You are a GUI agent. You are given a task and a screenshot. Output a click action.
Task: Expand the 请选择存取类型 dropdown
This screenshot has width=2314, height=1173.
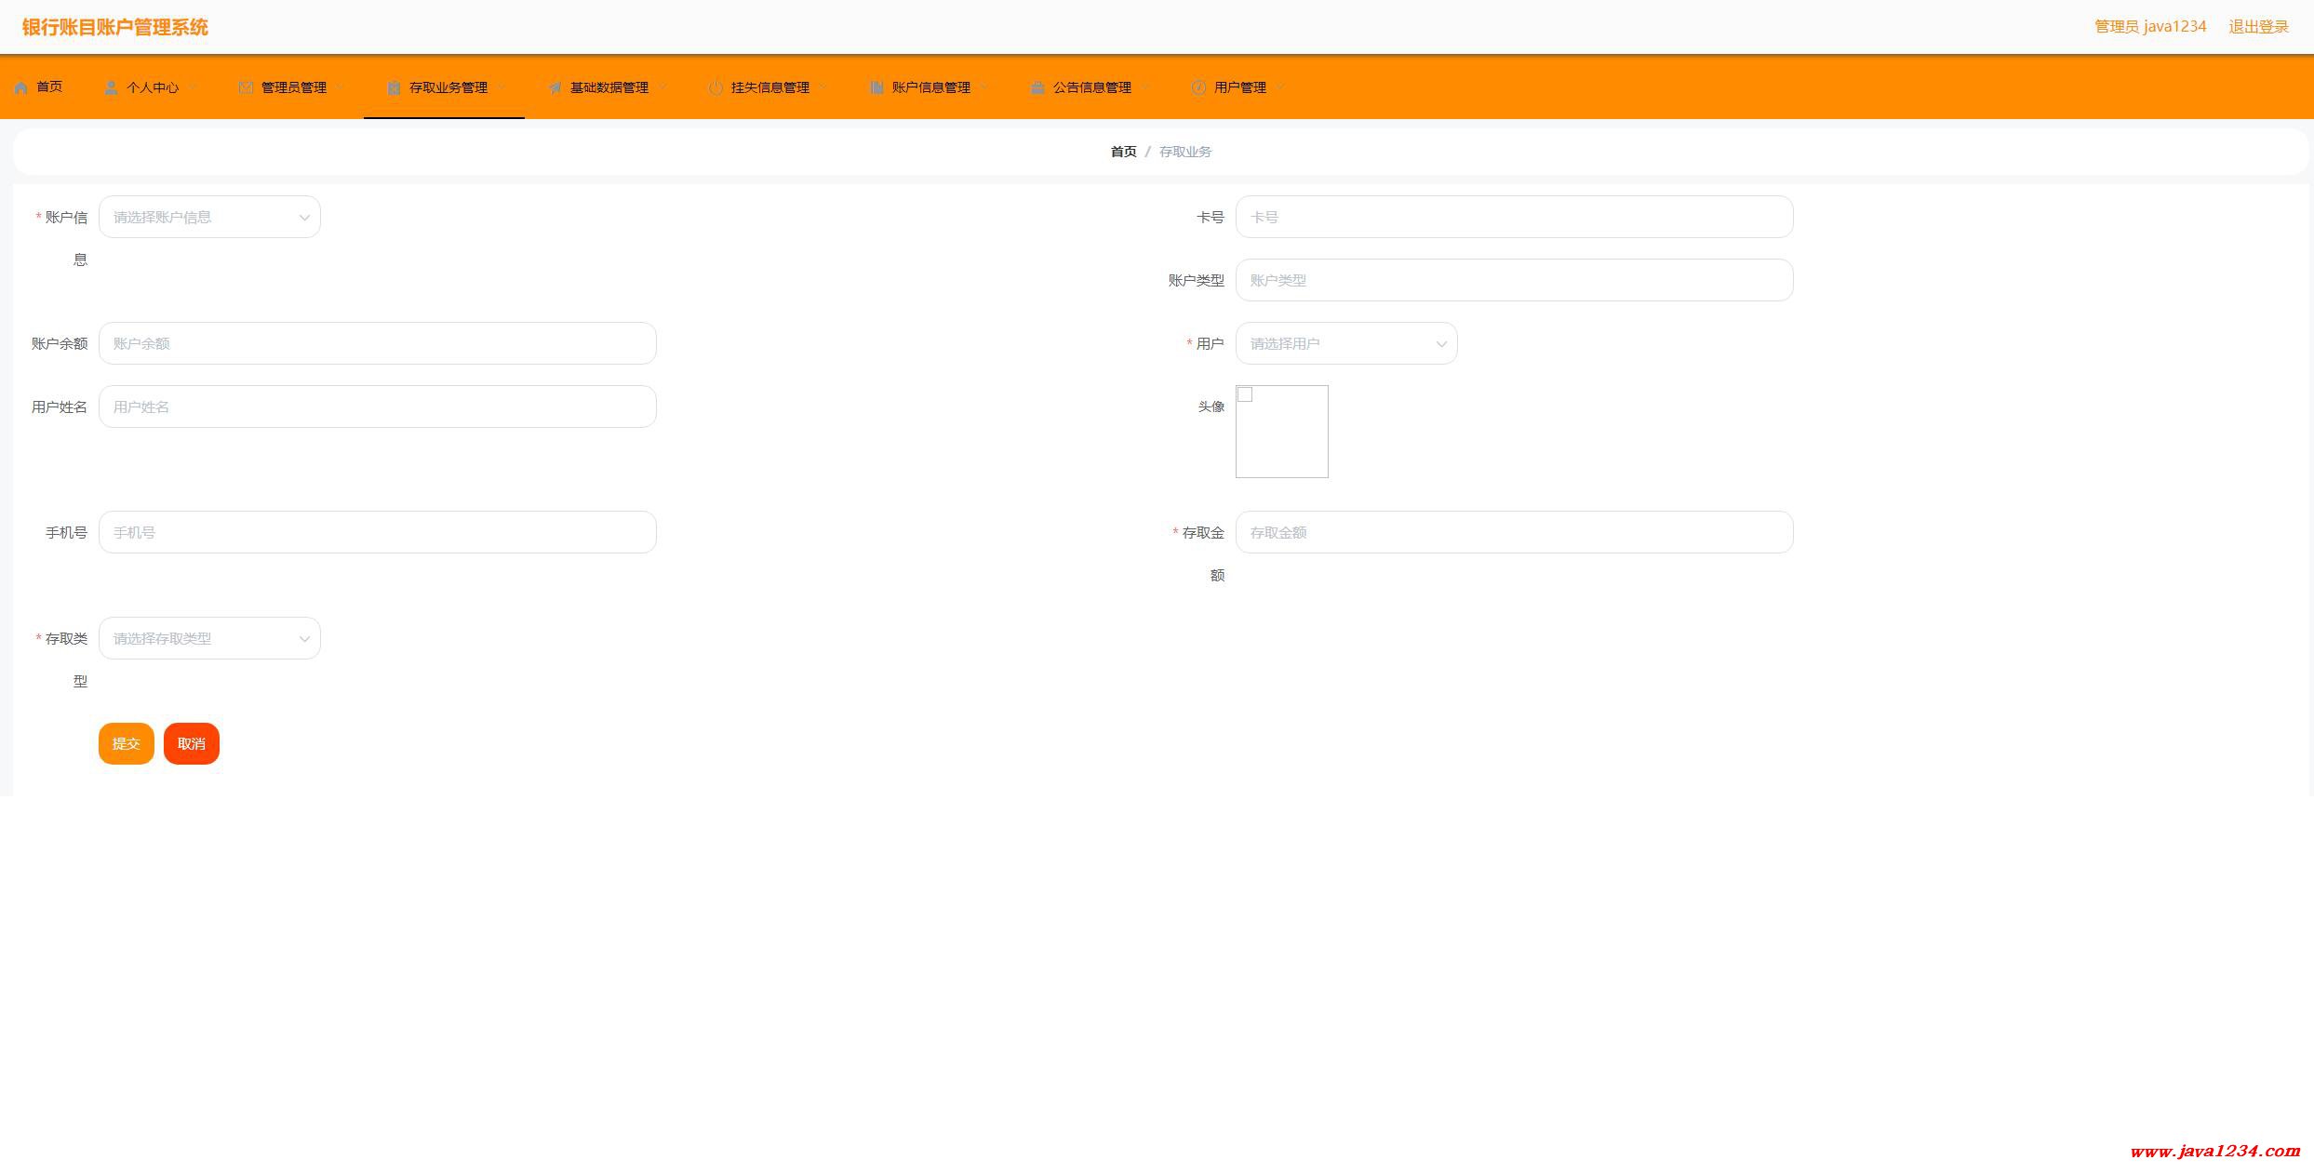click(x=209, y=638)
